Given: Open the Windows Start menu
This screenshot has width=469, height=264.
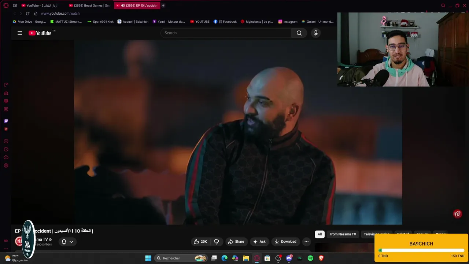Looking at the screenshot, I should tap(148, 258).
